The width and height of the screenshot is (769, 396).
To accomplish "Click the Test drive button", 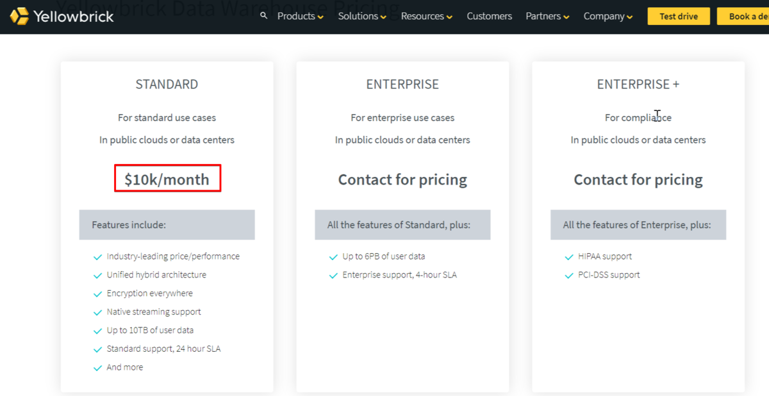I will (x=679, y=16).
